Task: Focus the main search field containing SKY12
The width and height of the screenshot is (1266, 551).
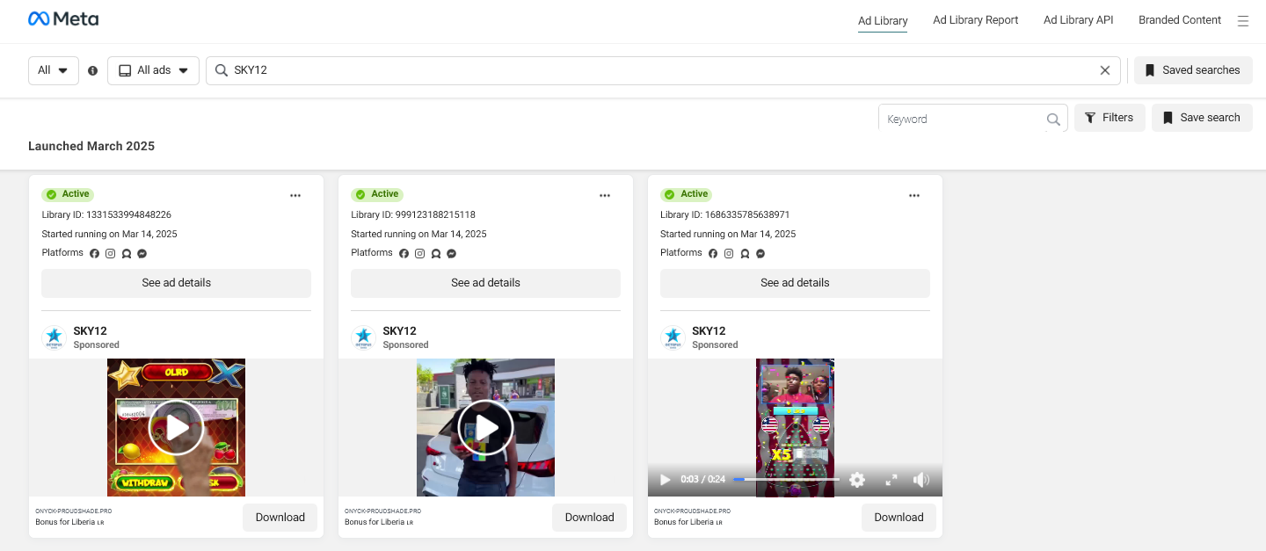Action: click(x=663, y=70)
